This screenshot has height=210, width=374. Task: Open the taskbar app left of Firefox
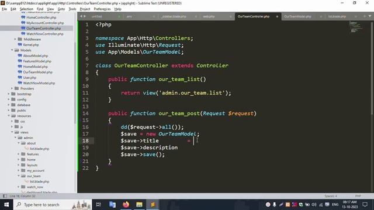[112, 205]
